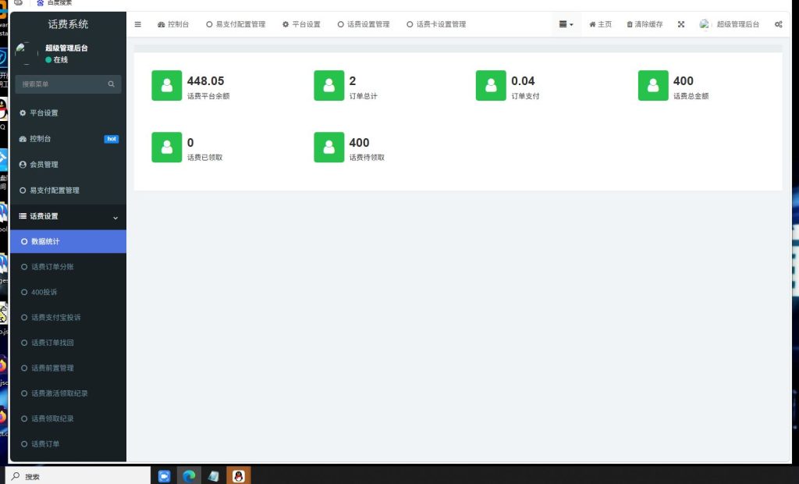Screen dimensions: 799x484
Task: Open 话费支付宝投诉 submenu item
Action: click(69, 317)
